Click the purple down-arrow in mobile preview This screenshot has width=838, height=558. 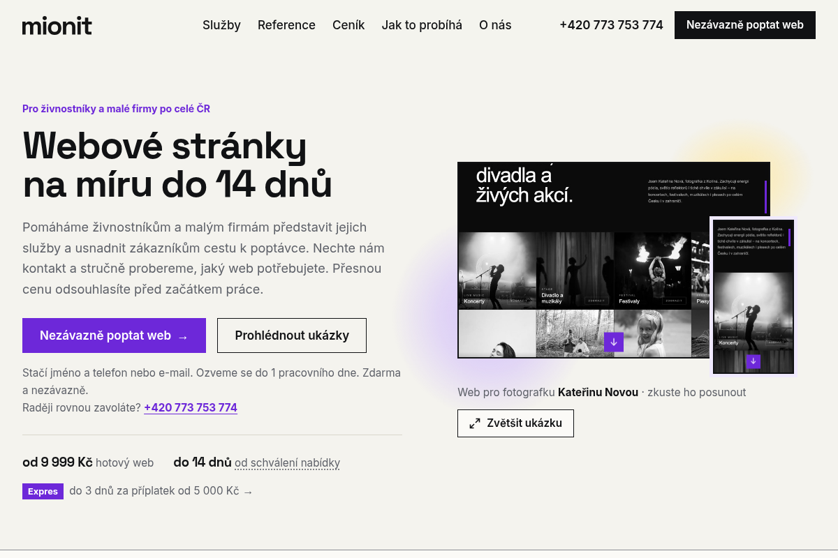753,361
